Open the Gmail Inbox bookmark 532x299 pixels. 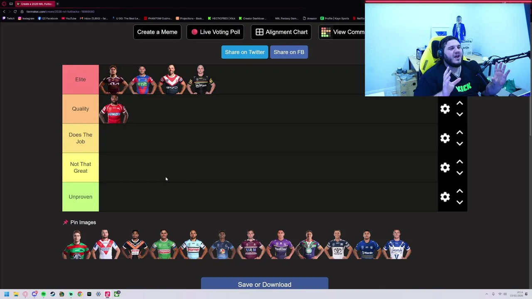click(x=94, y=18)
